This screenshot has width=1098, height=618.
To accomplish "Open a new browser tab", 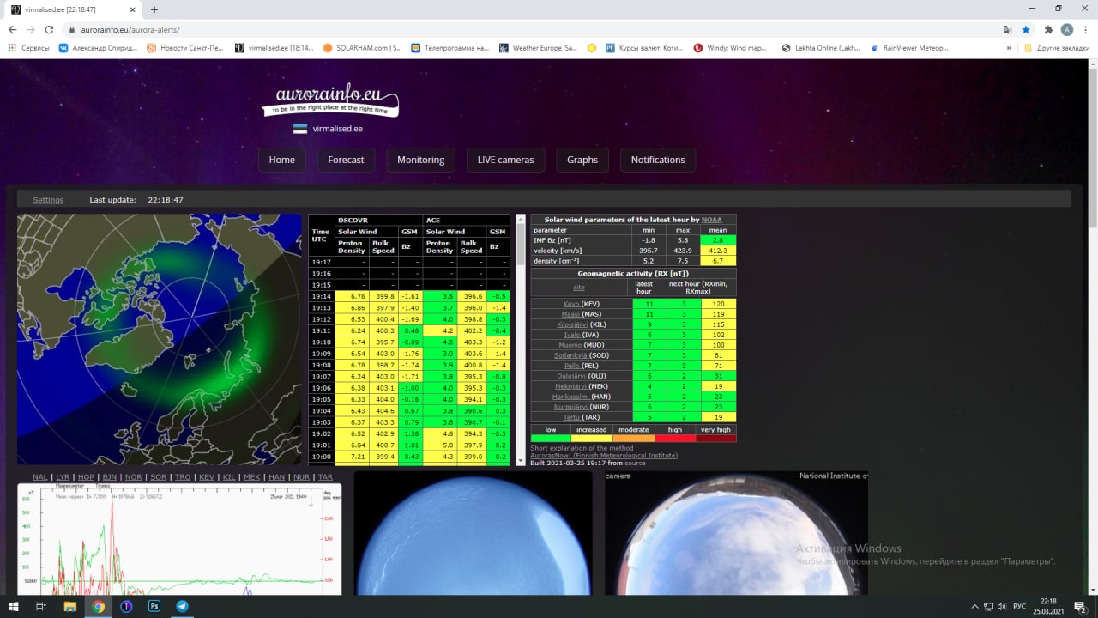I will [x=154, y=9].
